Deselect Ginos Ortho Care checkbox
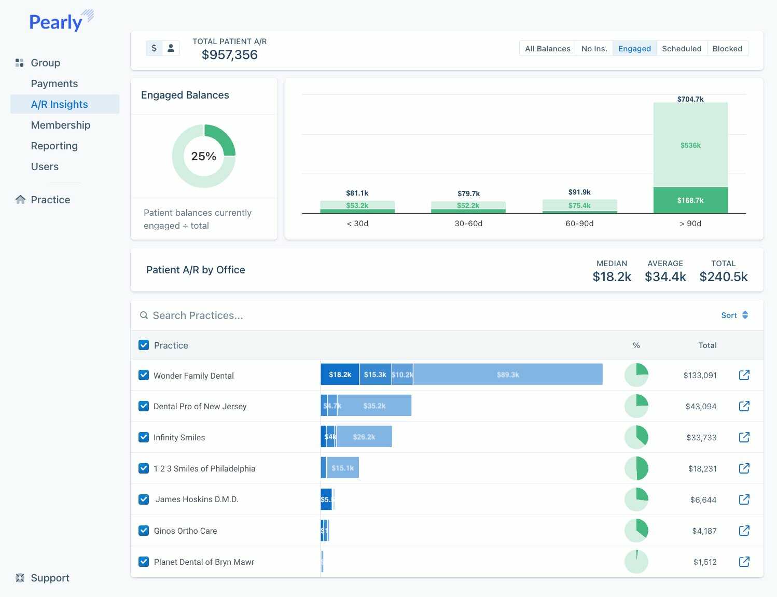Viewport: 777px width, 597px height. point(144,531)
